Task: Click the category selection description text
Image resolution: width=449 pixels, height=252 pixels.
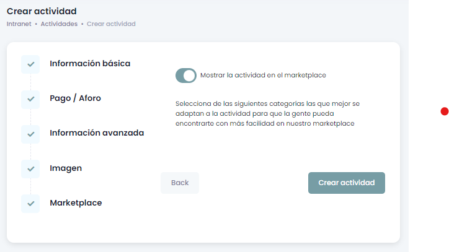Action: point(267,114)
